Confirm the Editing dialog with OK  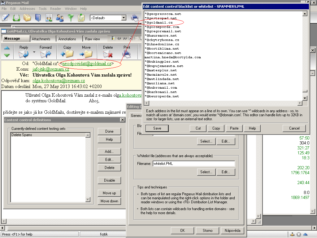[182, 231]
